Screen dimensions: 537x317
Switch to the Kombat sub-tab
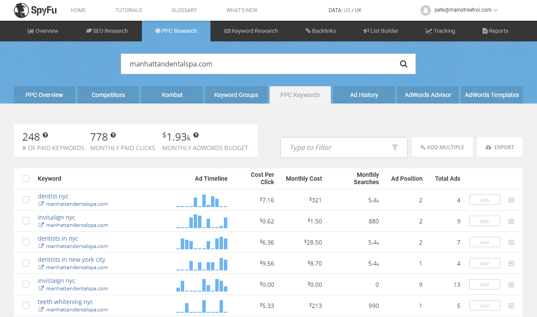172,95
